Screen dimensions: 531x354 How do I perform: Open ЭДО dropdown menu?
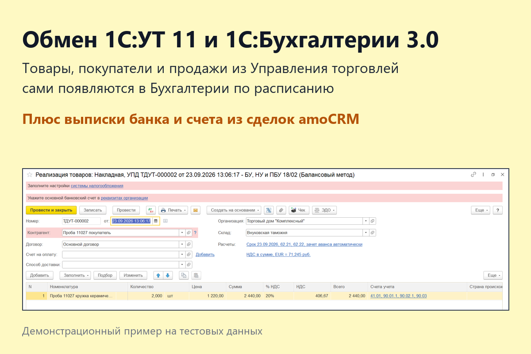pos(324,210)
